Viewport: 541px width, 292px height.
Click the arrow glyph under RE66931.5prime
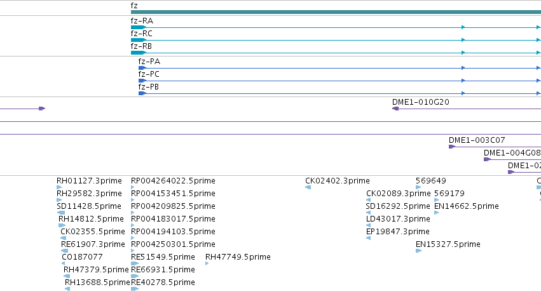tap(135, 277)
